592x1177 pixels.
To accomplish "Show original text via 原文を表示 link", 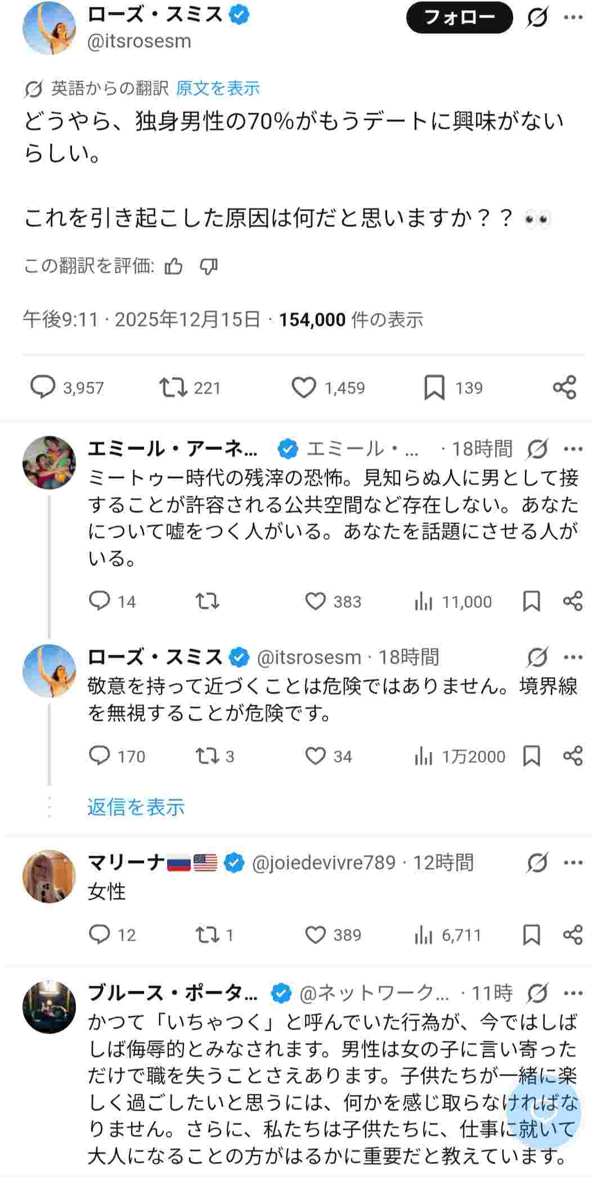I will (218, 88).
